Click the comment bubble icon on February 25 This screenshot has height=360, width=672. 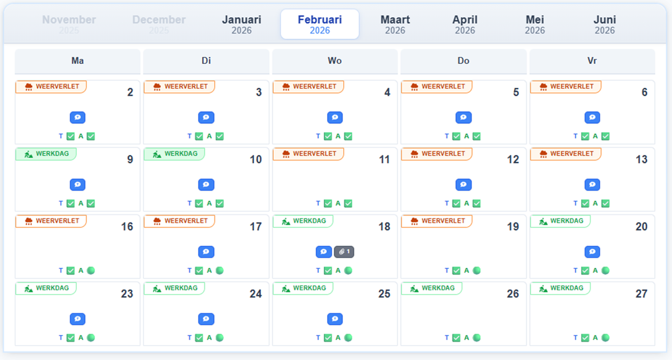335,319
